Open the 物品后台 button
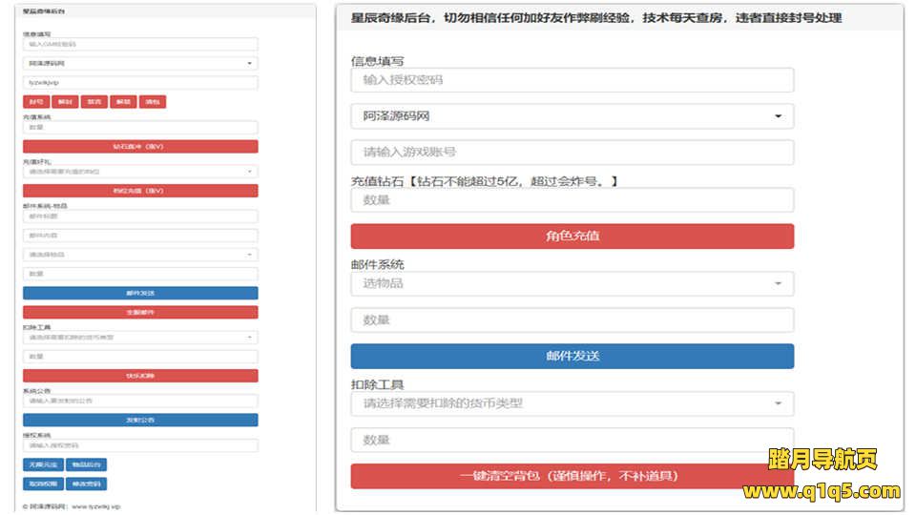916x515 pixels. (86, 464)
